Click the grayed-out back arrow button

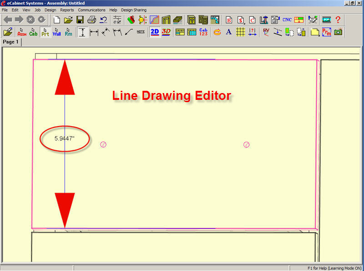click(8, 20)
